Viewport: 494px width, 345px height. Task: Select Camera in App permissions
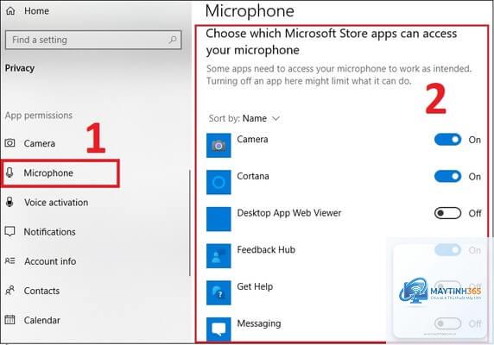click(x=30, y=143)
